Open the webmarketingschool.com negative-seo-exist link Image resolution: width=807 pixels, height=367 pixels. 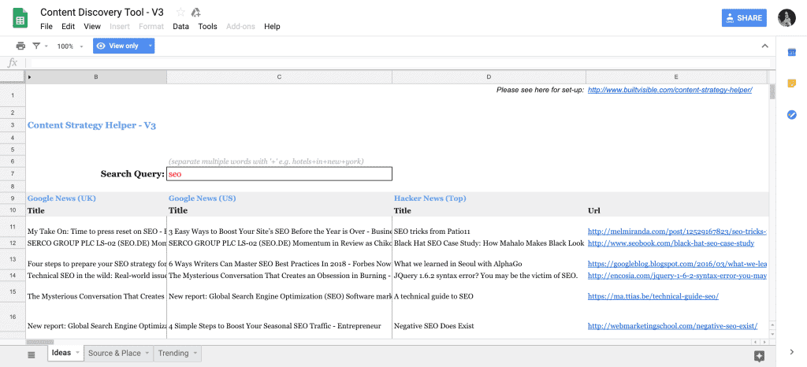point(672,326)
